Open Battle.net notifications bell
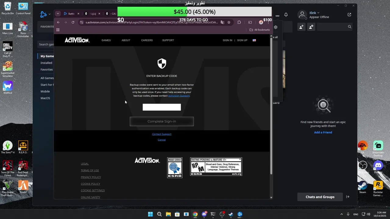Screen dimensions: 390x219 [x=286, y=15]
